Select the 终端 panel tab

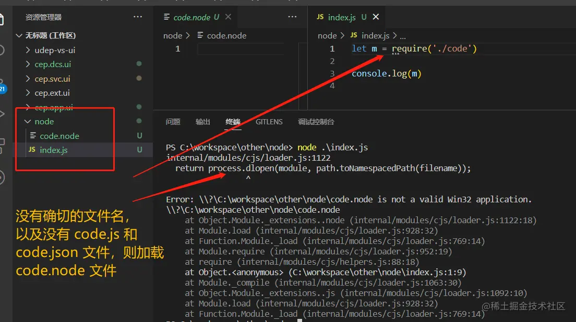click(x=233, y=122)
